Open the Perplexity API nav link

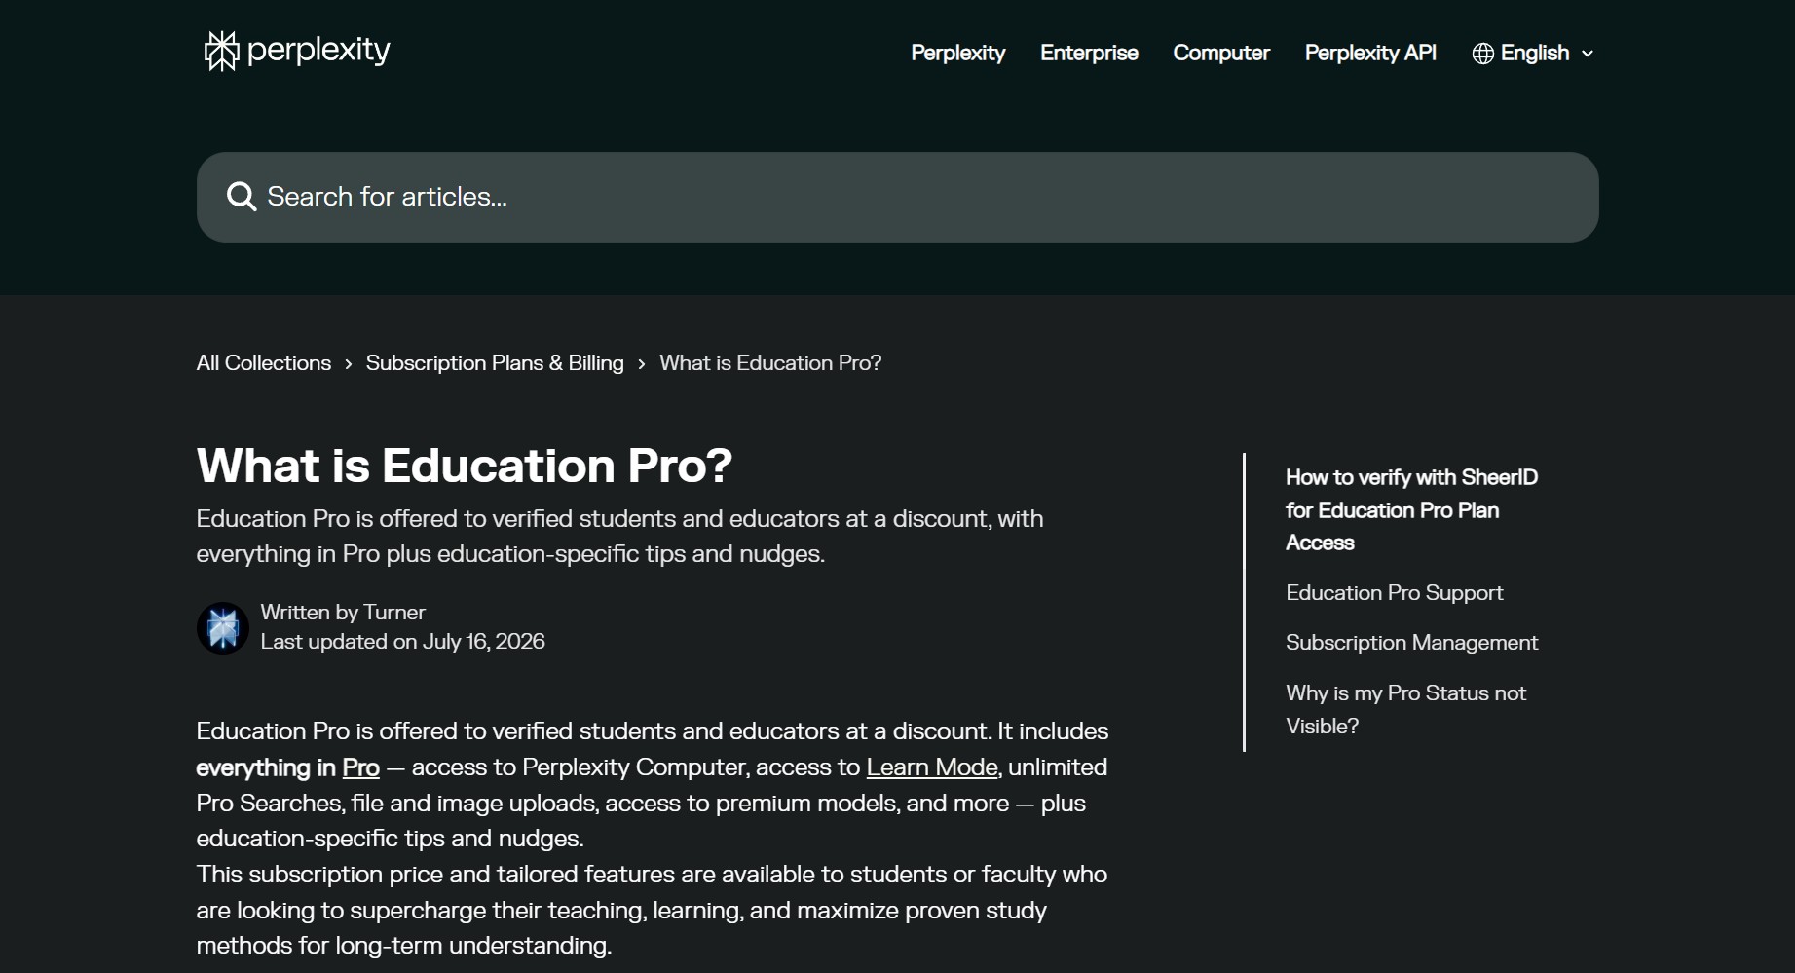1370,54
